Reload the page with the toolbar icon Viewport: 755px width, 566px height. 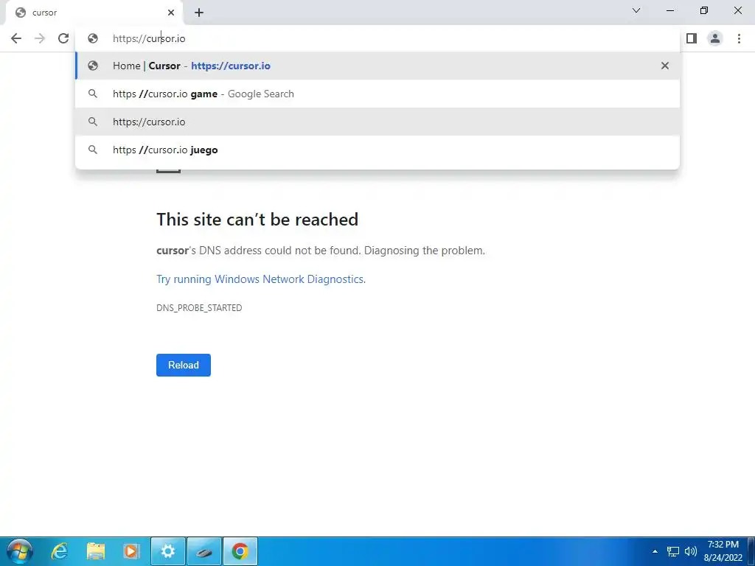tap(63, 38)
